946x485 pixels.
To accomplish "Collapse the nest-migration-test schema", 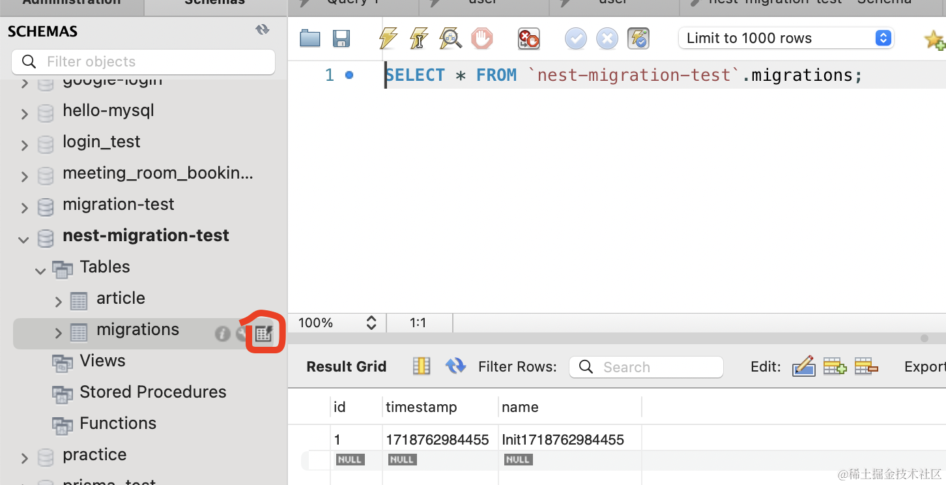I will click(24, 239).
